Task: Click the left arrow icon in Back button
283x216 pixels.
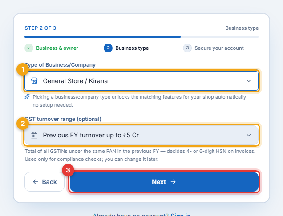Action: click(x=36, y=182)
